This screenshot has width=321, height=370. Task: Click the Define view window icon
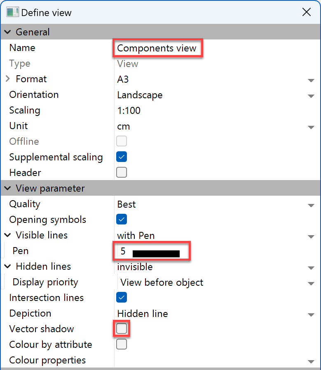[12, 12]
